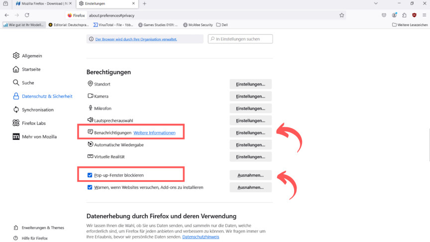Open the Dell bookmarks folder
The height and width of the screenshot is (242, 430).
tap(222, 25)
